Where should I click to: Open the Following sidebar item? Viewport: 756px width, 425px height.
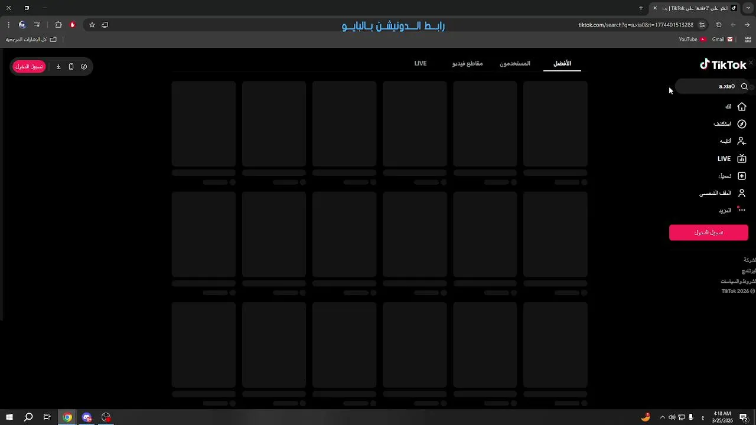point(733,141)
